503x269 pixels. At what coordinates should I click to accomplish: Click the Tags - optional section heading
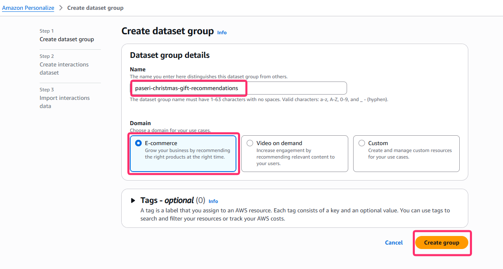click(167, 201)
